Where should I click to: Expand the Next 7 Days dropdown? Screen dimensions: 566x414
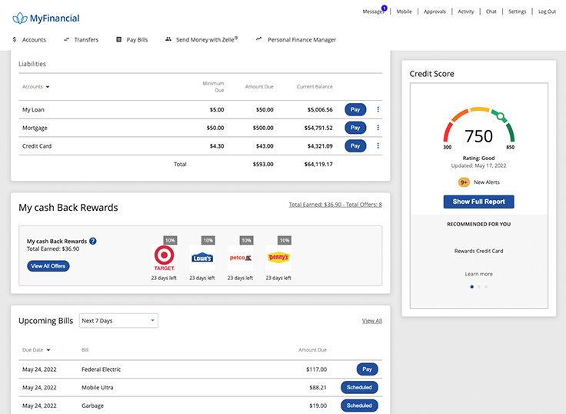tap(118, 321)
